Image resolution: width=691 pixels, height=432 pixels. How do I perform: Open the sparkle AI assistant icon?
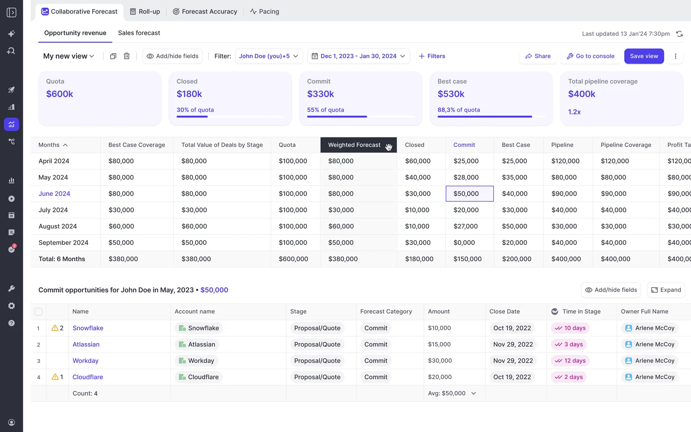pyautogui.click(x=12, y=34)
